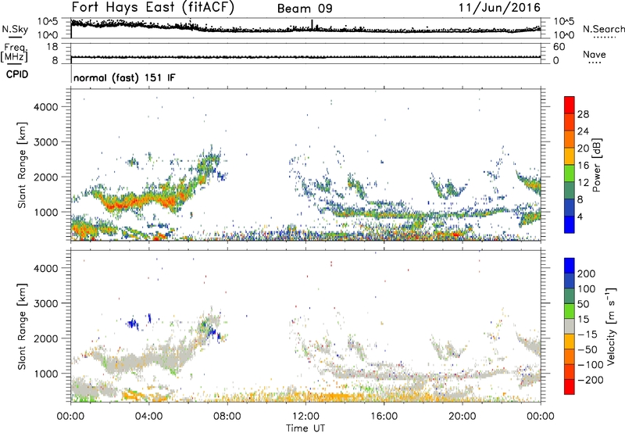
Task: Pick the red bottom Velocity swatch
Action: 570,387
